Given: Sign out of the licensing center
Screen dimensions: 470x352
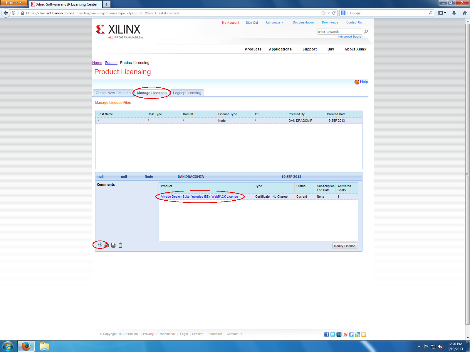Looking at the screenshot, I should tap(252, 23).
